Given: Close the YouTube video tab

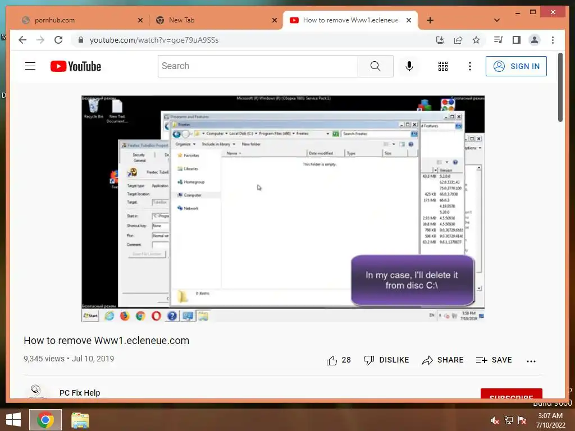Looking at the screenshot, I should (409, 20).
